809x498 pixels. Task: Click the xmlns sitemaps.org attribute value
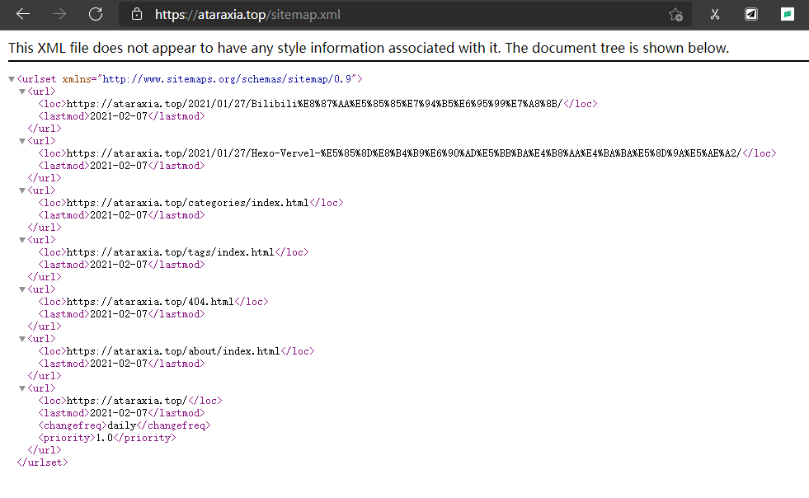pos(228,79)
